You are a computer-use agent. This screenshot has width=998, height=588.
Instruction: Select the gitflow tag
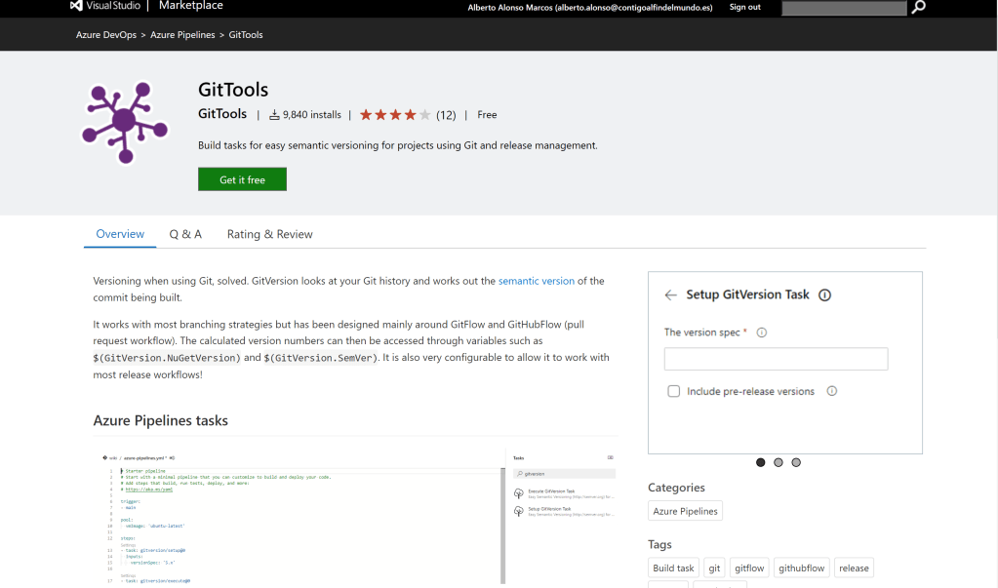click(x=749, y=568)
